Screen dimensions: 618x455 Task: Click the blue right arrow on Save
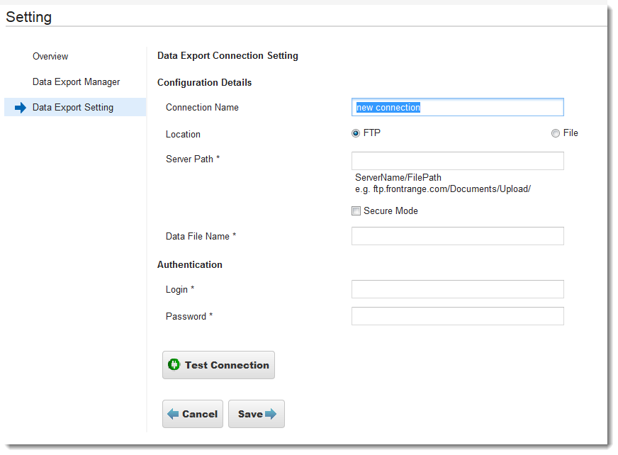click(x=271, y=414)
